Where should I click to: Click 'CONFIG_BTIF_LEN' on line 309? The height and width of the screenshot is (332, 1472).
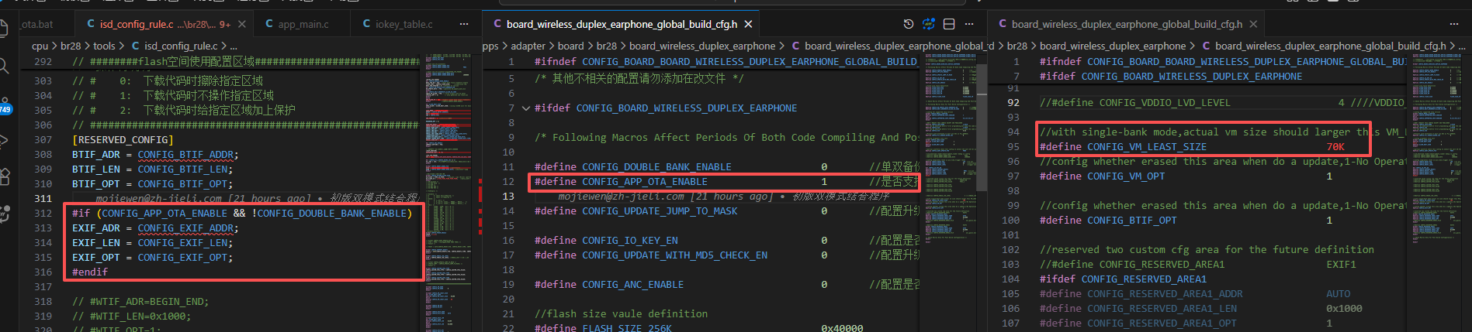click(x=183, y=169)
